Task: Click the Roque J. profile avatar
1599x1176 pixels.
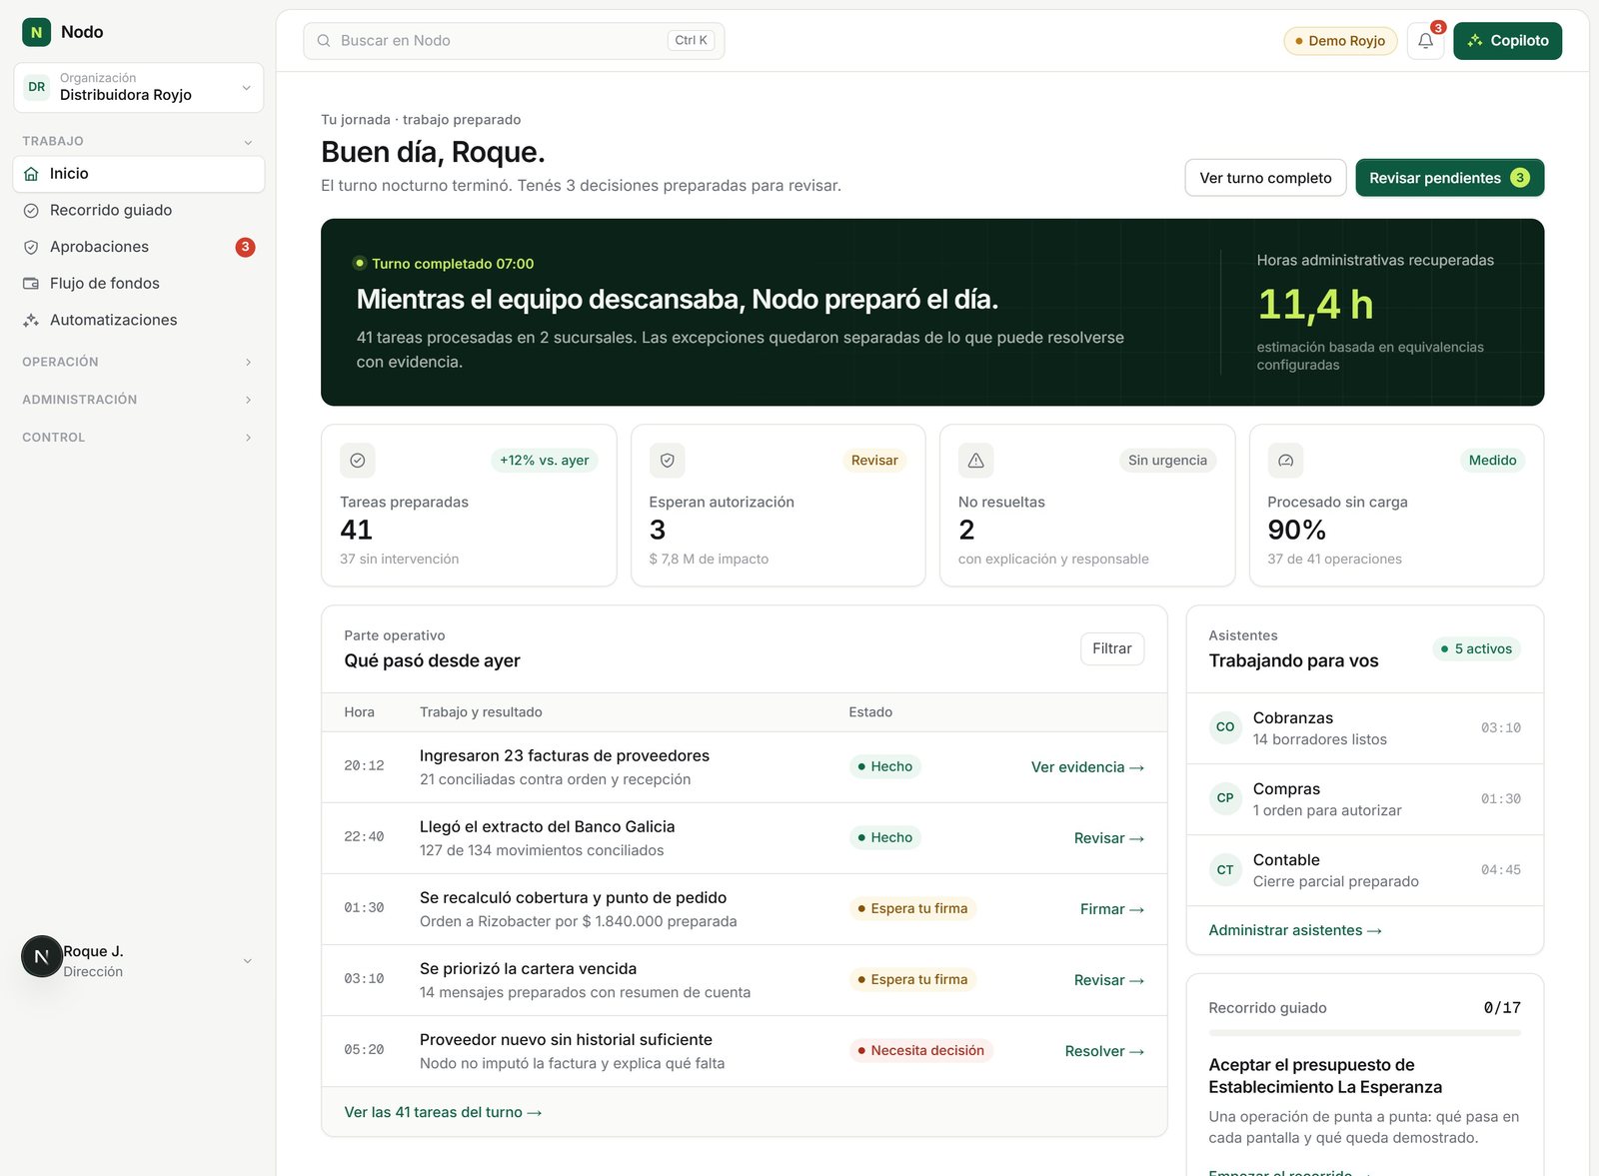Action: point(42,957)
